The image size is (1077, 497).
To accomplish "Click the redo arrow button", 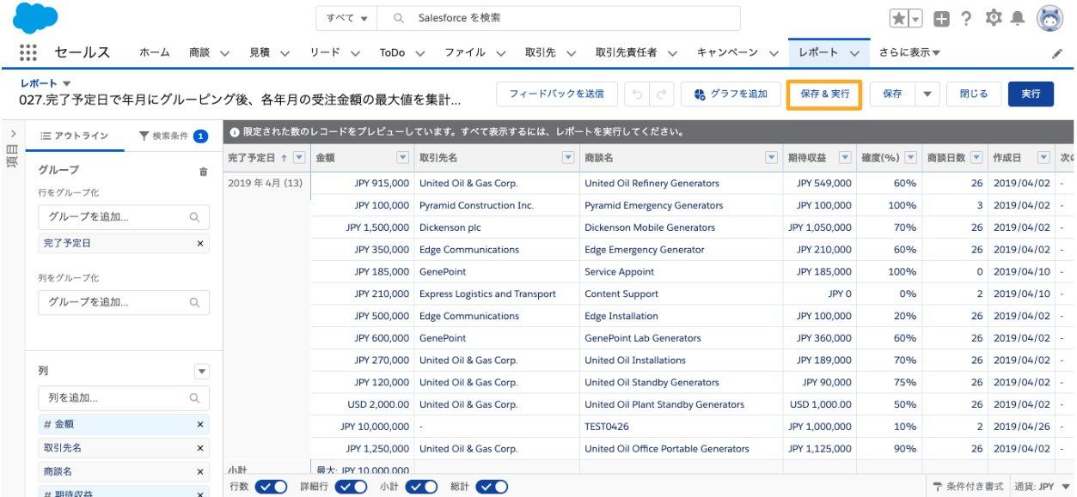I will pyautogui.click(x=661, y=94).
